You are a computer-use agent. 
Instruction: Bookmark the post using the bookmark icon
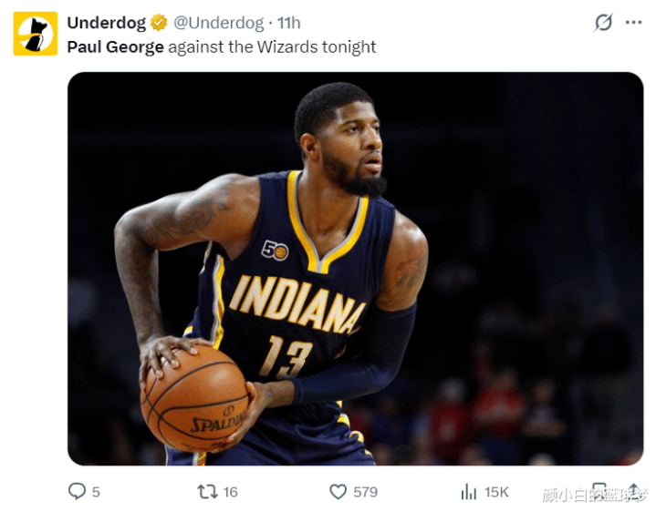pyautogui.click(x=599, y=492)
